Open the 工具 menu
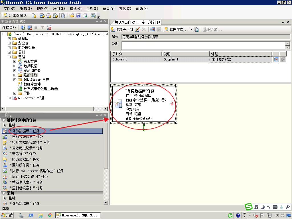The image size is (292, 219). 92,9
